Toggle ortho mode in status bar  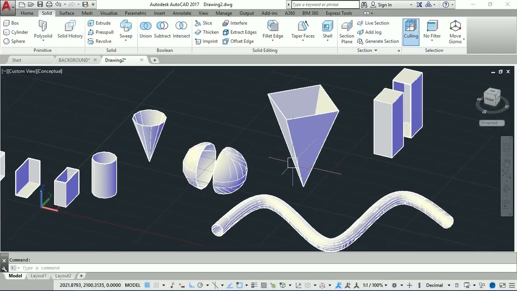coord(191,285)
